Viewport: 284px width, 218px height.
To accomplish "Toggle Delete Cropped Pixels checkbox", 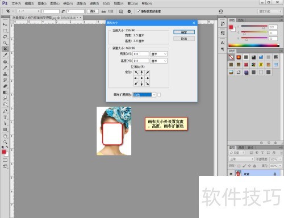I will click(139, 11).
